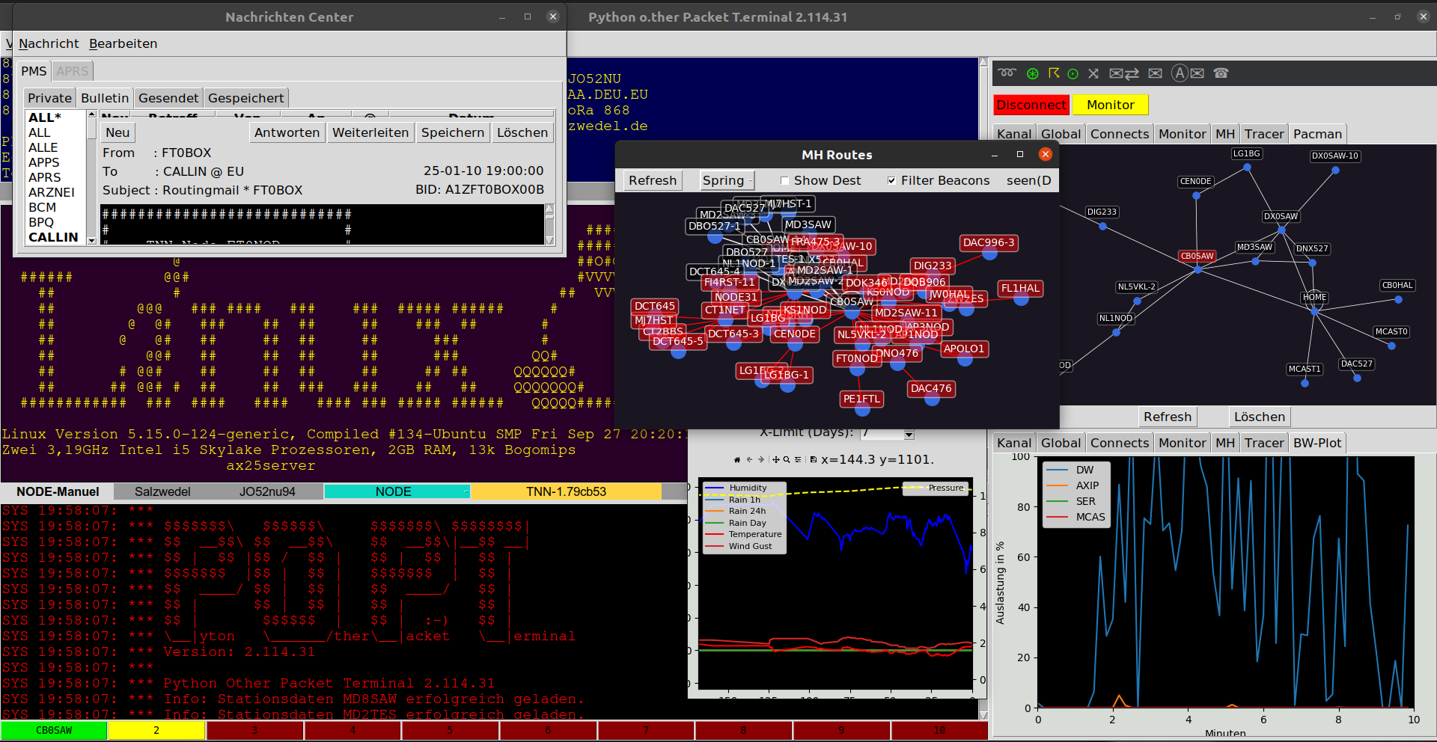Click the yellow flag arrow toolbar icon
The image size is (1437, 742).
click(1054, 73)
